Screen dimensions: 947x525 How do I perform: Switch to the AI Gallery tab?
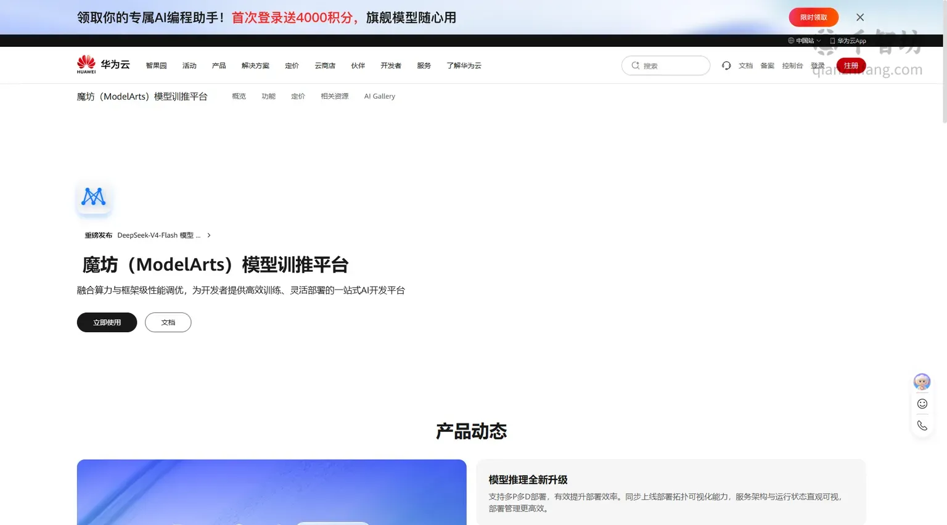(380, 96)
